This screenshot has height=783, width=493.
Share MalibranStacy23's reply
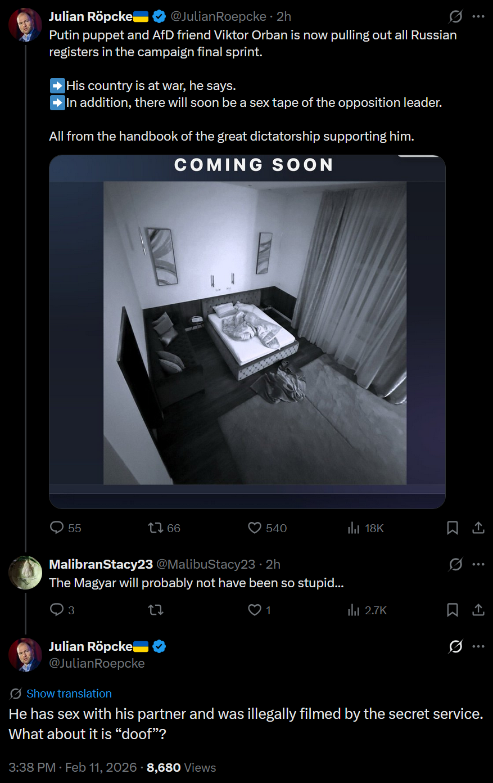[478, 610]
